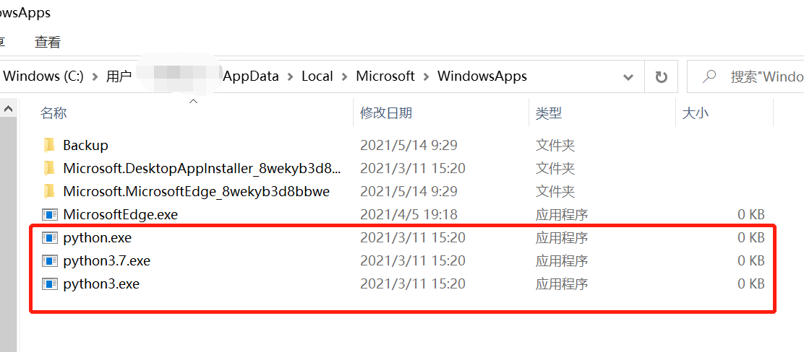Click the navigation pane scroll up arrow

pos(8,108)
